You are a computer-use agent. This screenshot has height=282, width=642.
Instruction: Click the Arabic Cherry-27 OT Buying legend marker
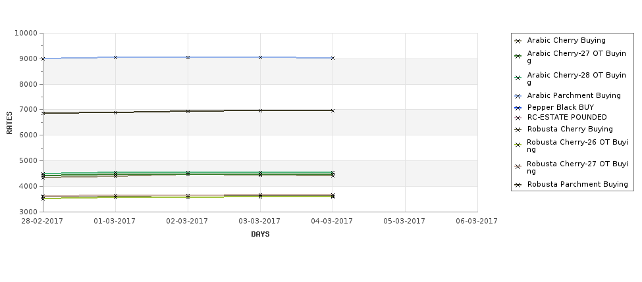pyautogui.click(x=518, y=56)
